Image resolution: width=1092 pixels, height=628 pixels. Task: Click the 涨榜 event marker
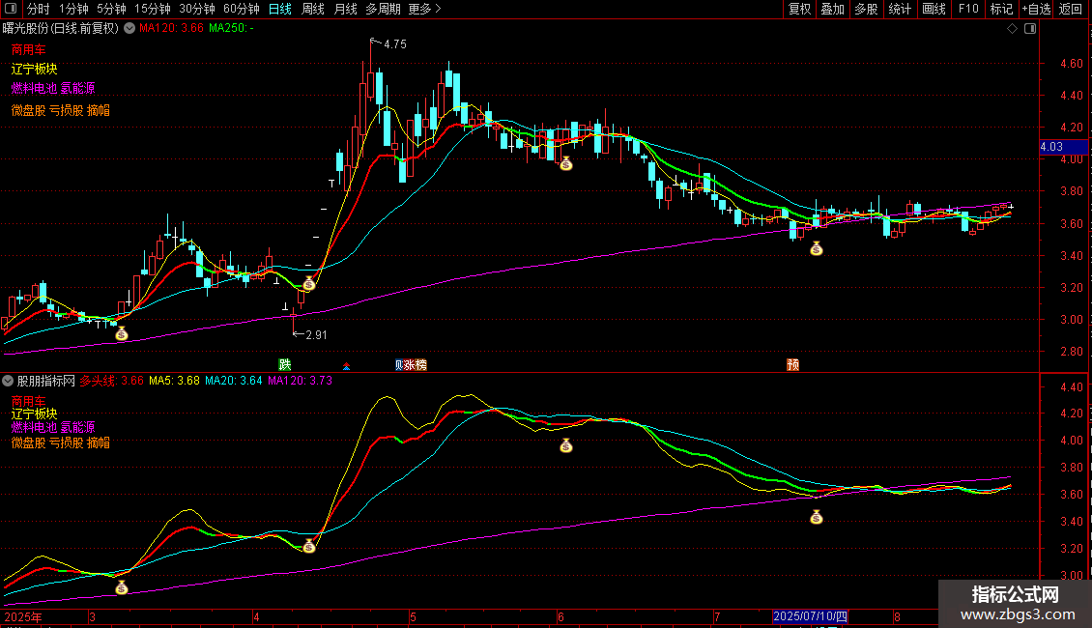coord(416,365)
